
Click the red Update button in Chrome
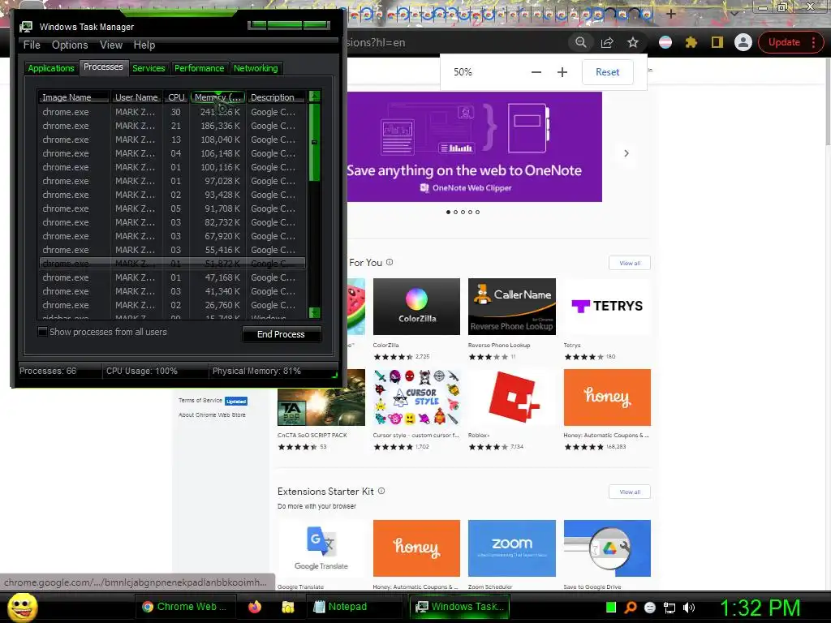789,42
